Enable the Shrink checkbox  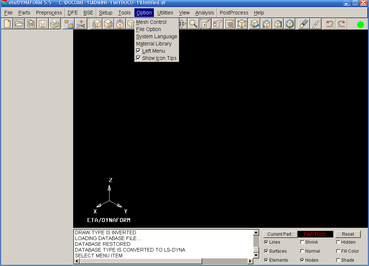point(302,242)
